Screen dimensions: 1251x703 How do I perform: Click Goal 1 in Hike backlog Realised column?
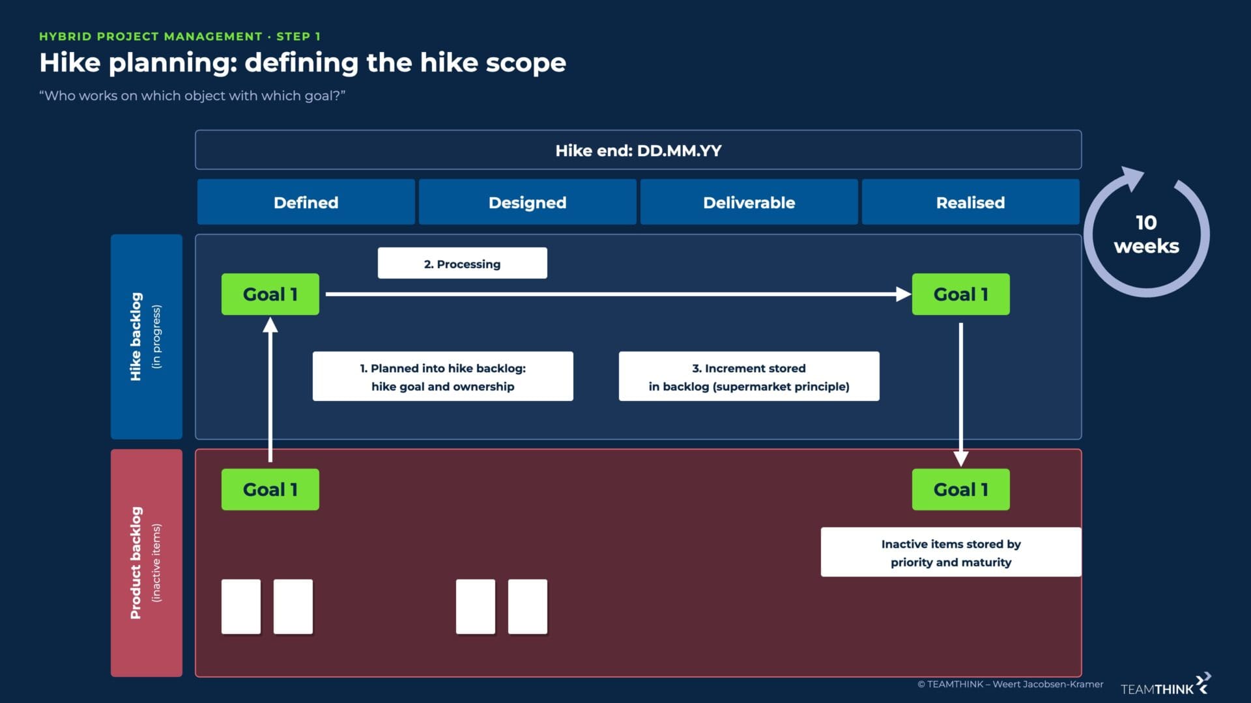[961, 294]
